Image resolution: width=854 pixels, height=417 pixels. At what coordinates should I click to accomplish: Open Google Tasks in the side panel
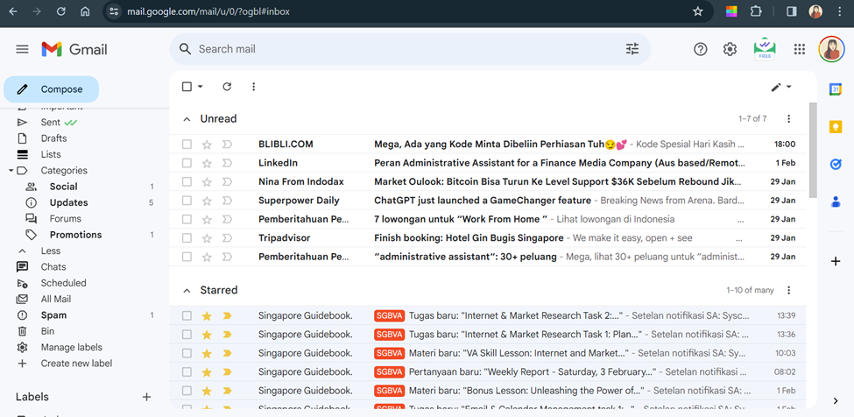(x=836, y=164)
